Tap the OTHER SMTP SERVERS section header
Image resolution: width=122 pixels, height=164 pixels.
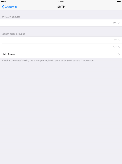[14, 34]
